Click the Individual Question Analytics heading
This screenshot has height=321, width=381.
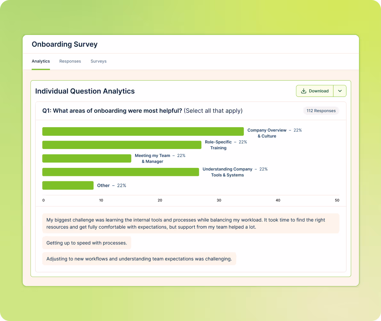pos(85,91)
